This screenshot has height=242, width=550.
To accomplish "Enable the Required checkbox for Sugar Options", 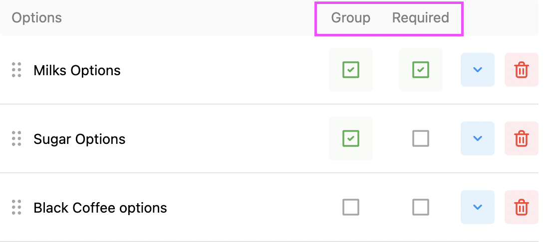I will 421,138.
